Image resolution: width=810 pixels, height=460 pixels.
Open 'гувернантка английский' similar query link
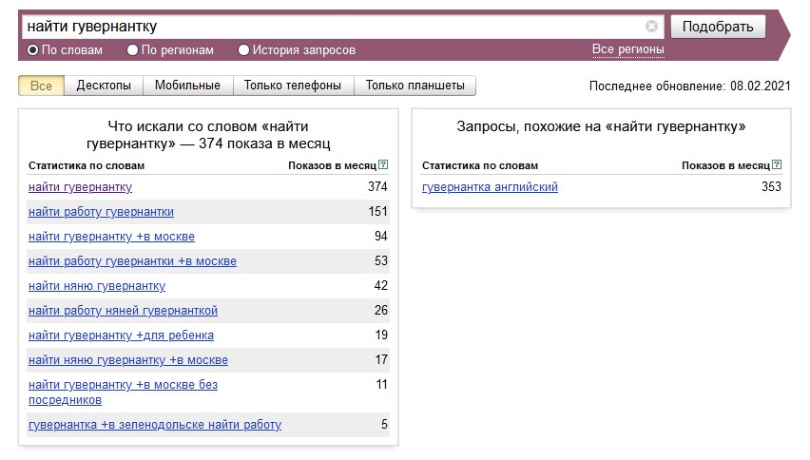click(490, 187)
